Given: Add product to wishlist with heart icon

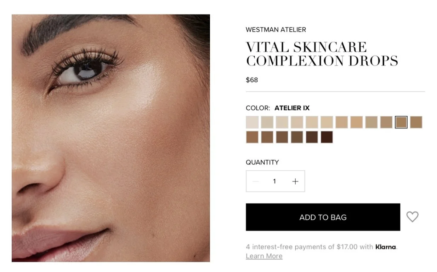Looking at the screenshot, I should coord(412,217).
